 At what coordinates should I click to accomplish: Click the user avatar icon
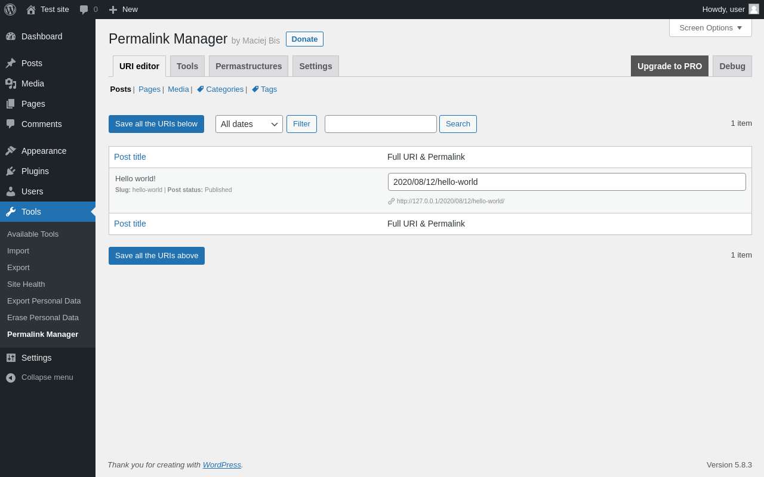pos(754,9)
